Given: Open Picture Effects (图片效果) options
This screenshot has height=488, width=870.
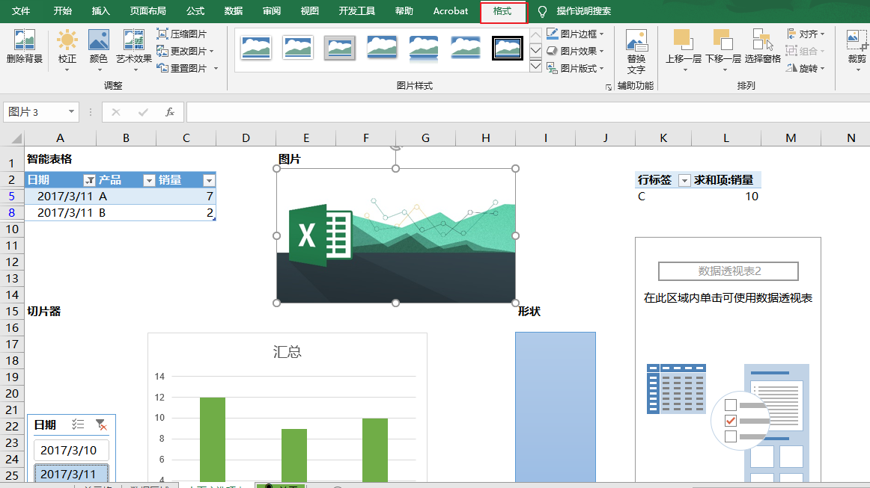Looking at the screenshot, I should click(575, 51).
